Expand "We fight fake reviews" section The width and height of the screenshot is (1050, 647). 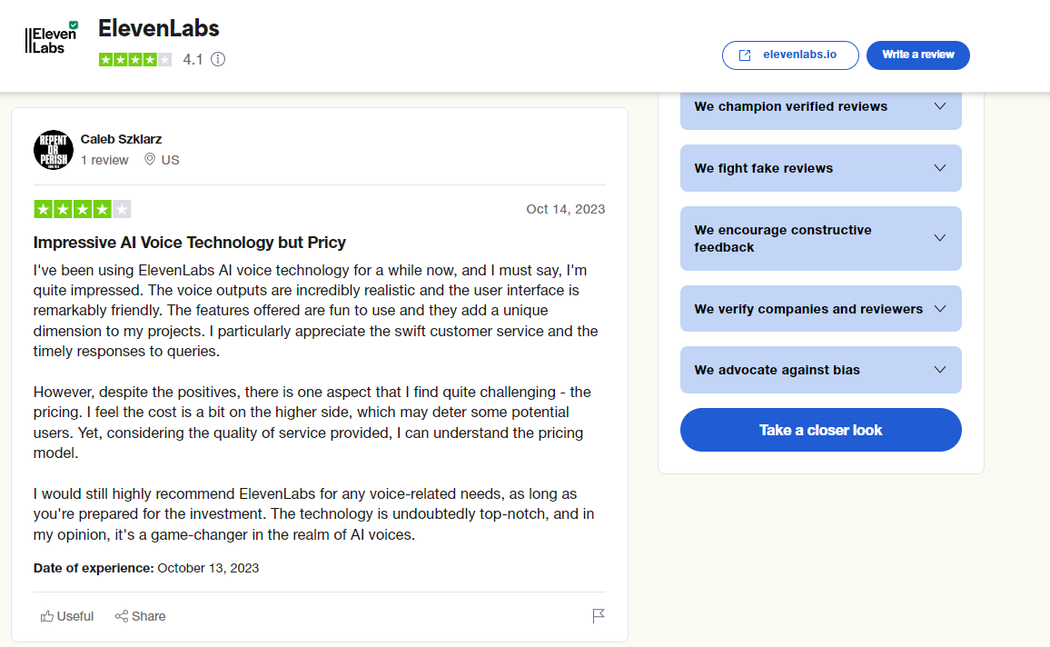(x=940, y=168)
